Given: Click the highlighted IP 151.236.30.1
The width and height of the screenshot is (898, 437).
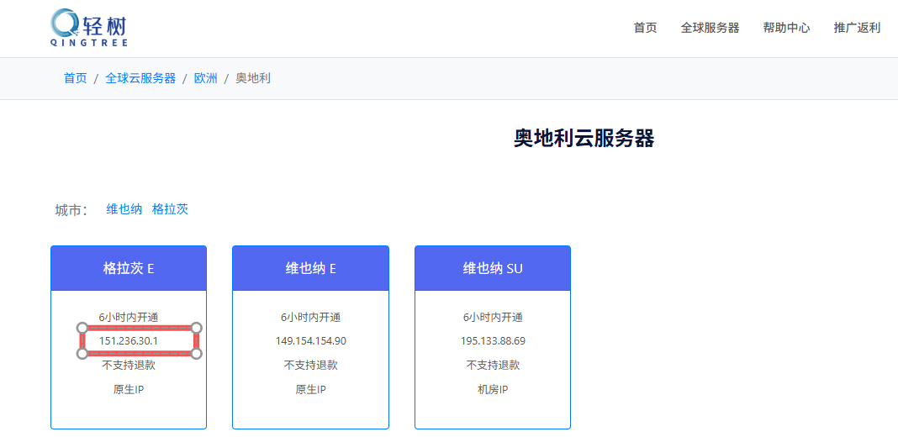Looking at the screenshot, I should (x=129, y=340).
